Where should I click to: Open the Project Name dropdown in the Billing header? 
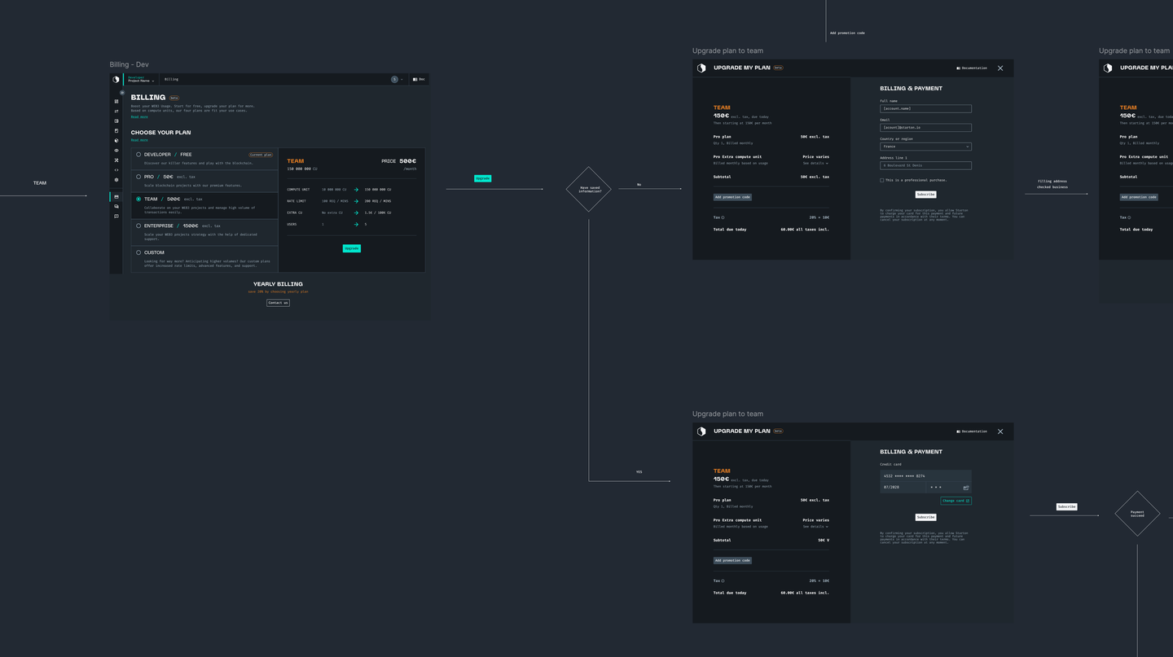point(141,81)
